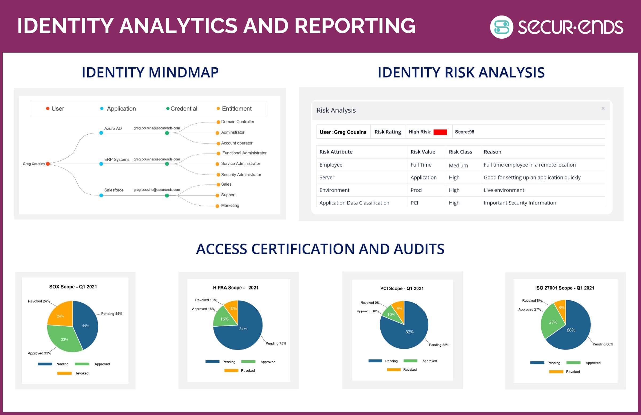Click the Security Administrator entitlement node
Image resolution: width=641 pixels, height=415 pixels.
pos(218,175)
